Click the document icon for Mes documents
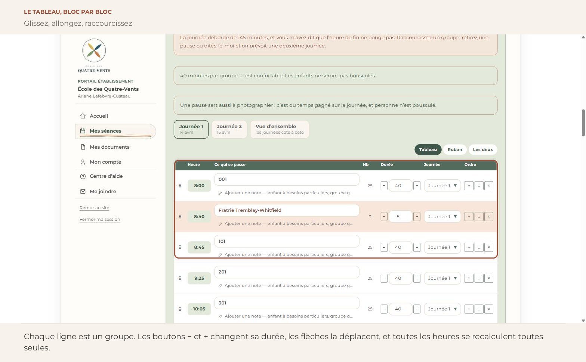The image size is (586, 362). pyautogui.click(x=83, y=147)
